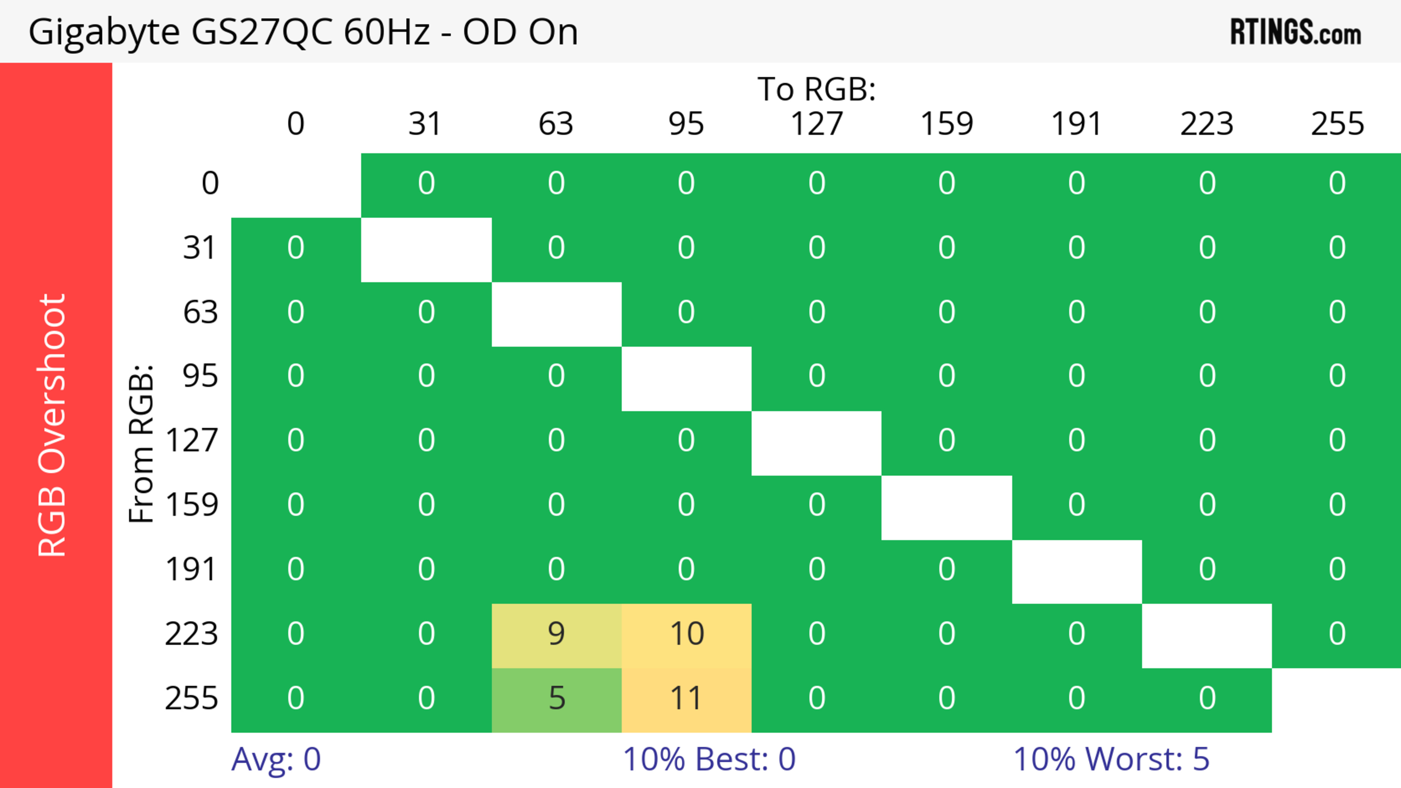Click the 63 column header
1401x788 pixels.
tap(556, 124)
